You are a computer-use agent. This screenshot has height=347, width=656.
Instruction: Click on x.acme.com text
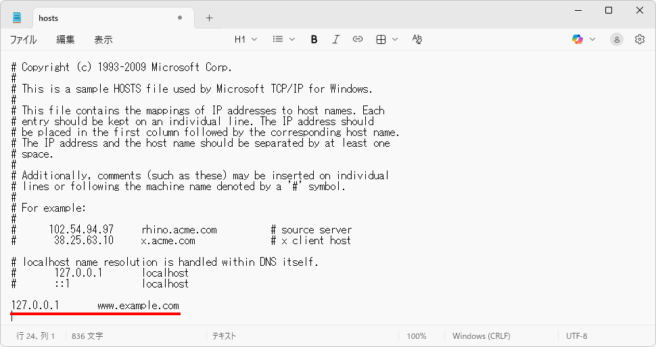(168, 241)
